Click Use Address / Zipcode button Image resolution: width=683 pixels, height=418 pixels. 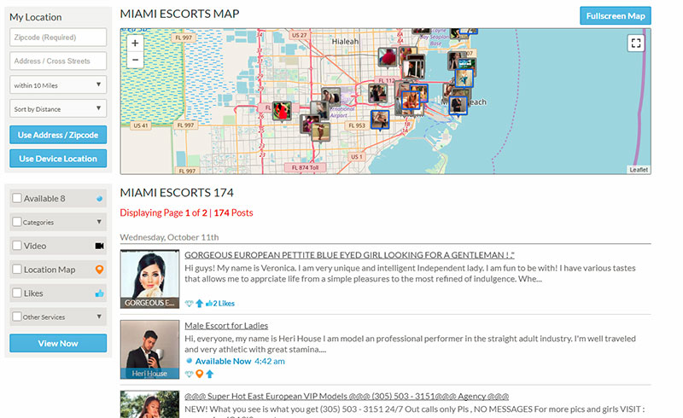tap(58, 135)
